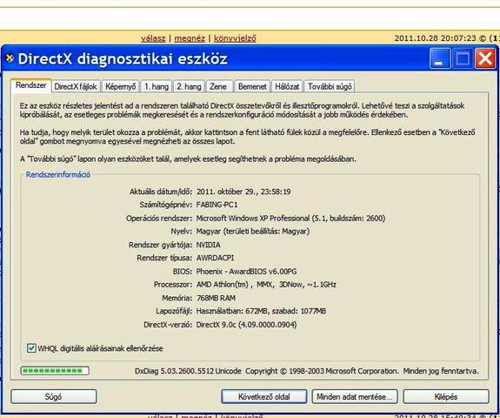Viewport: 500px width, 418px height.
Task: Click the Kilépés button
Action: pos(446,396)
